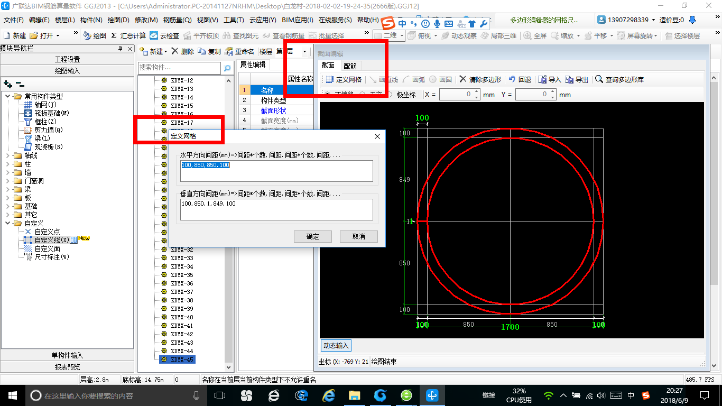Open the 二维 view mode dropdown

(402, 35)
